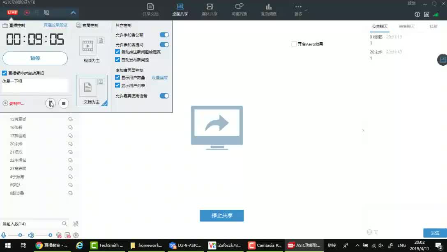Image resolution: width=447 pixels, height=252 pixels.
Task: Open the 直播效果预览 preview link
Action: (x=55, y=25)
